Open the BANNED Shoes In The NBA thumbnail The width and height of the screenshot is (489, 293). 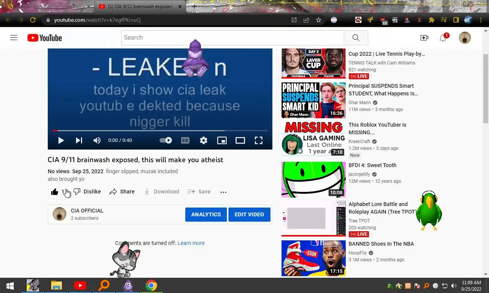pyautogui.click(x=313, y=258)
